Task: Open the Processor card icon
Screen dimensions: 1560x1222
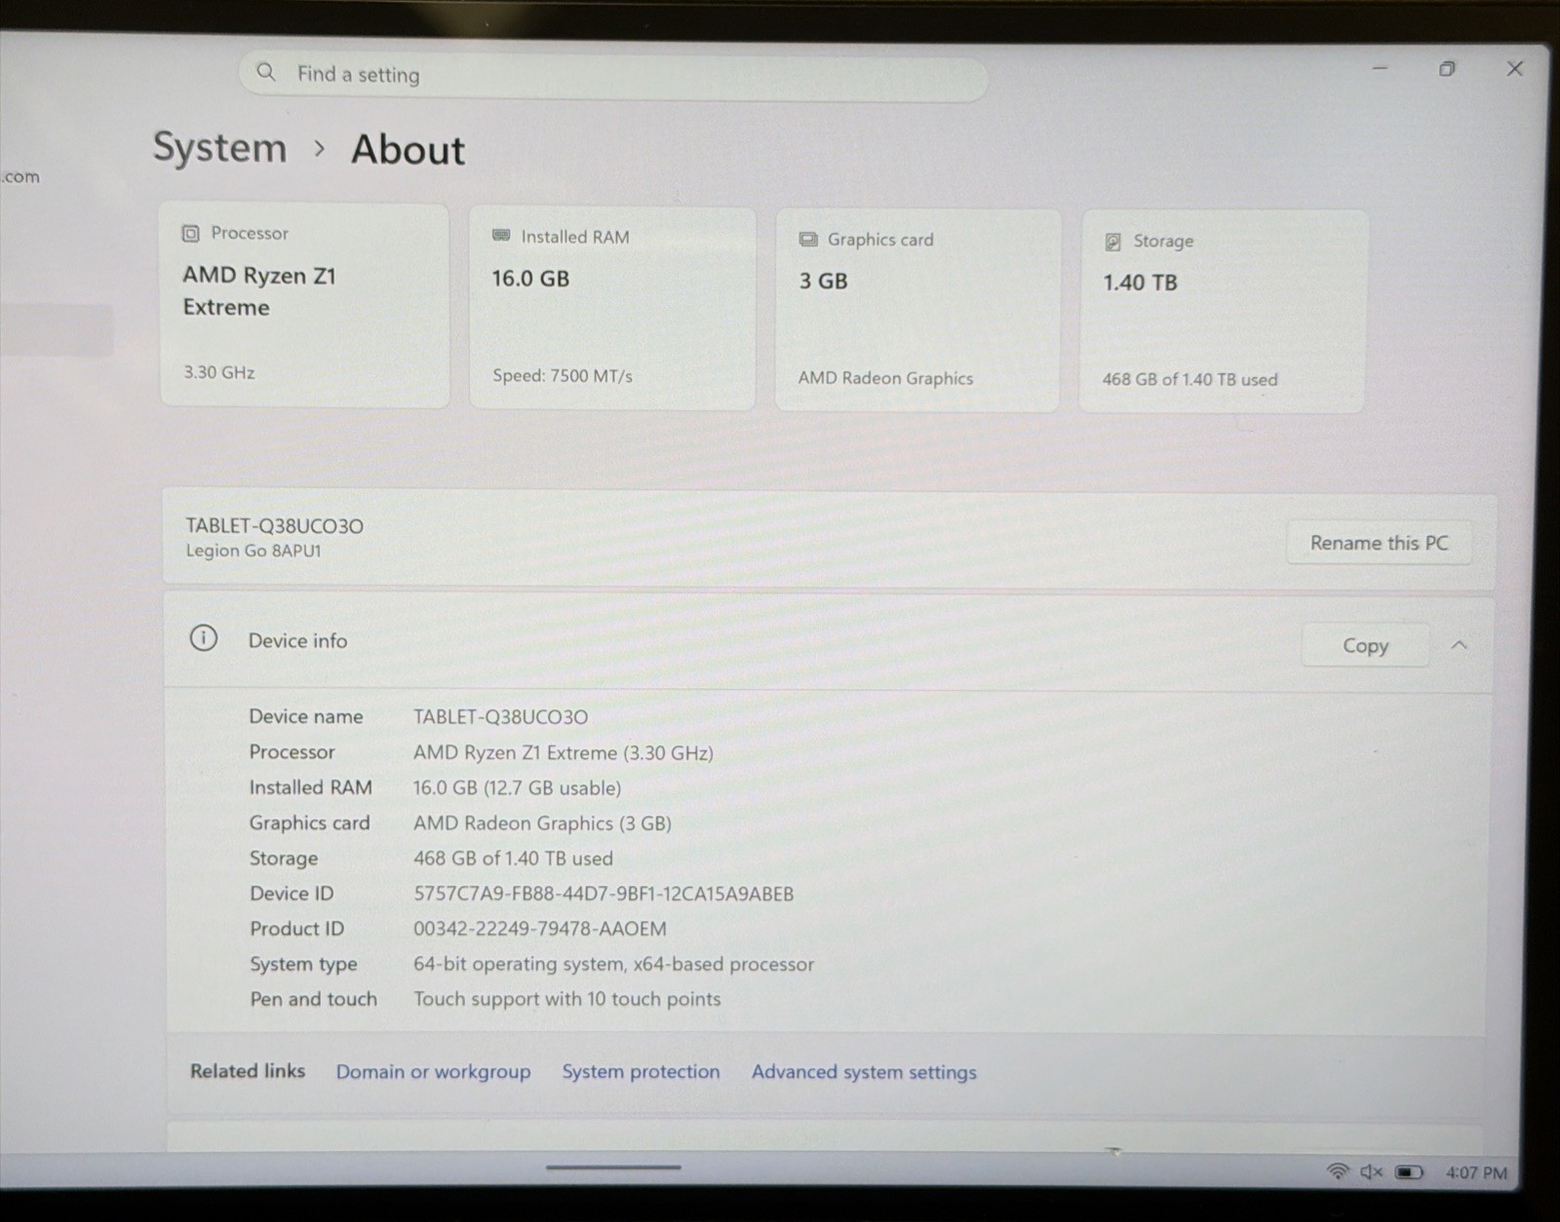Action: pyautogui.click(x=191, y=233)
